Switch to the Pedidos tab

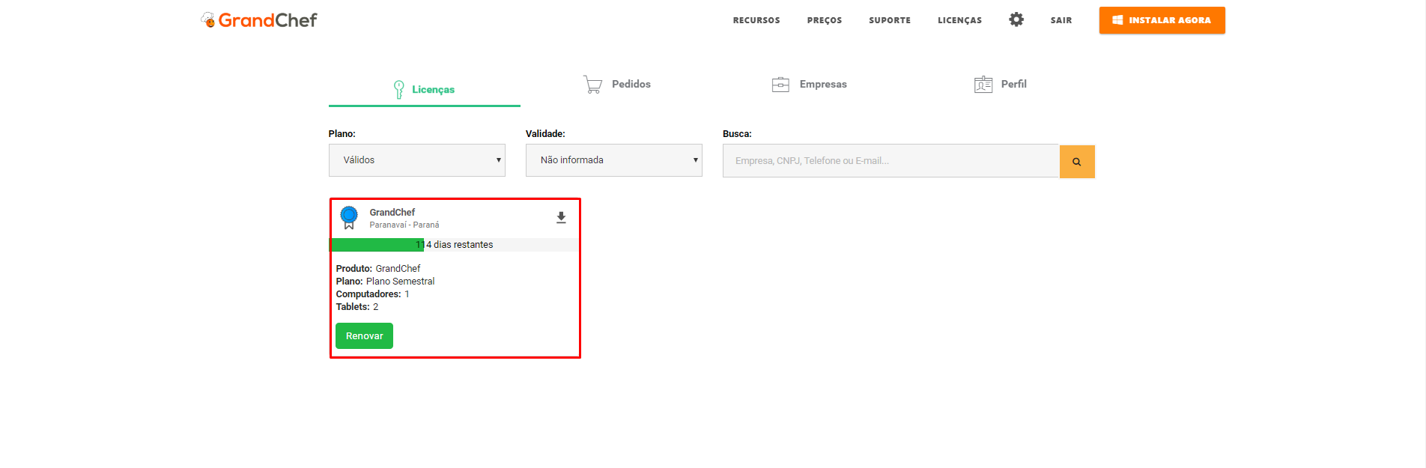[x=631, y=85]
